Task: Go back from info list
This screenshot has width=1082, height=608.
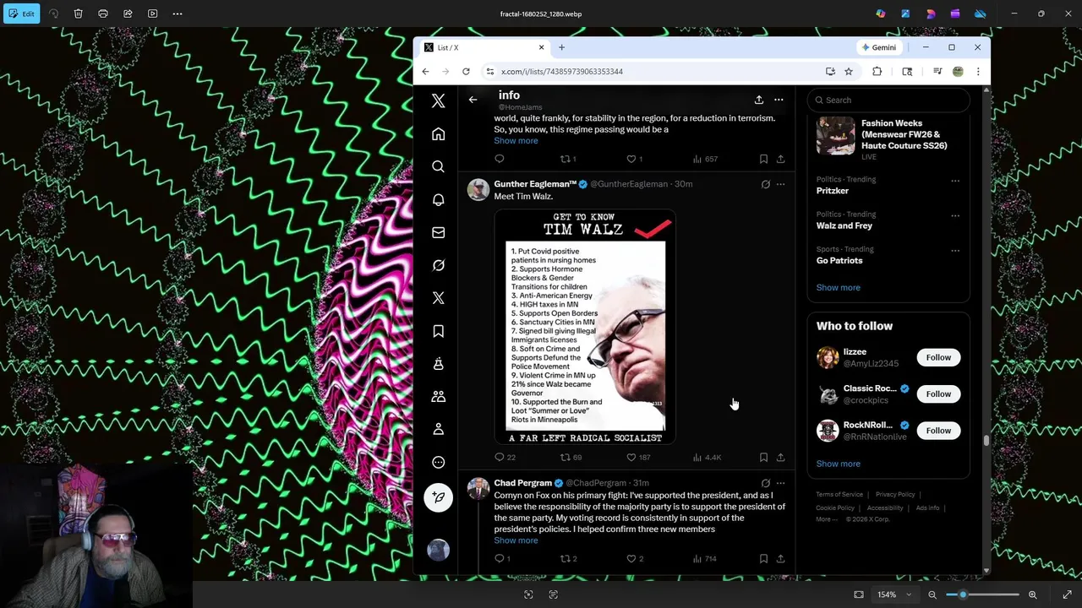Action: click(x=473, y=100)
